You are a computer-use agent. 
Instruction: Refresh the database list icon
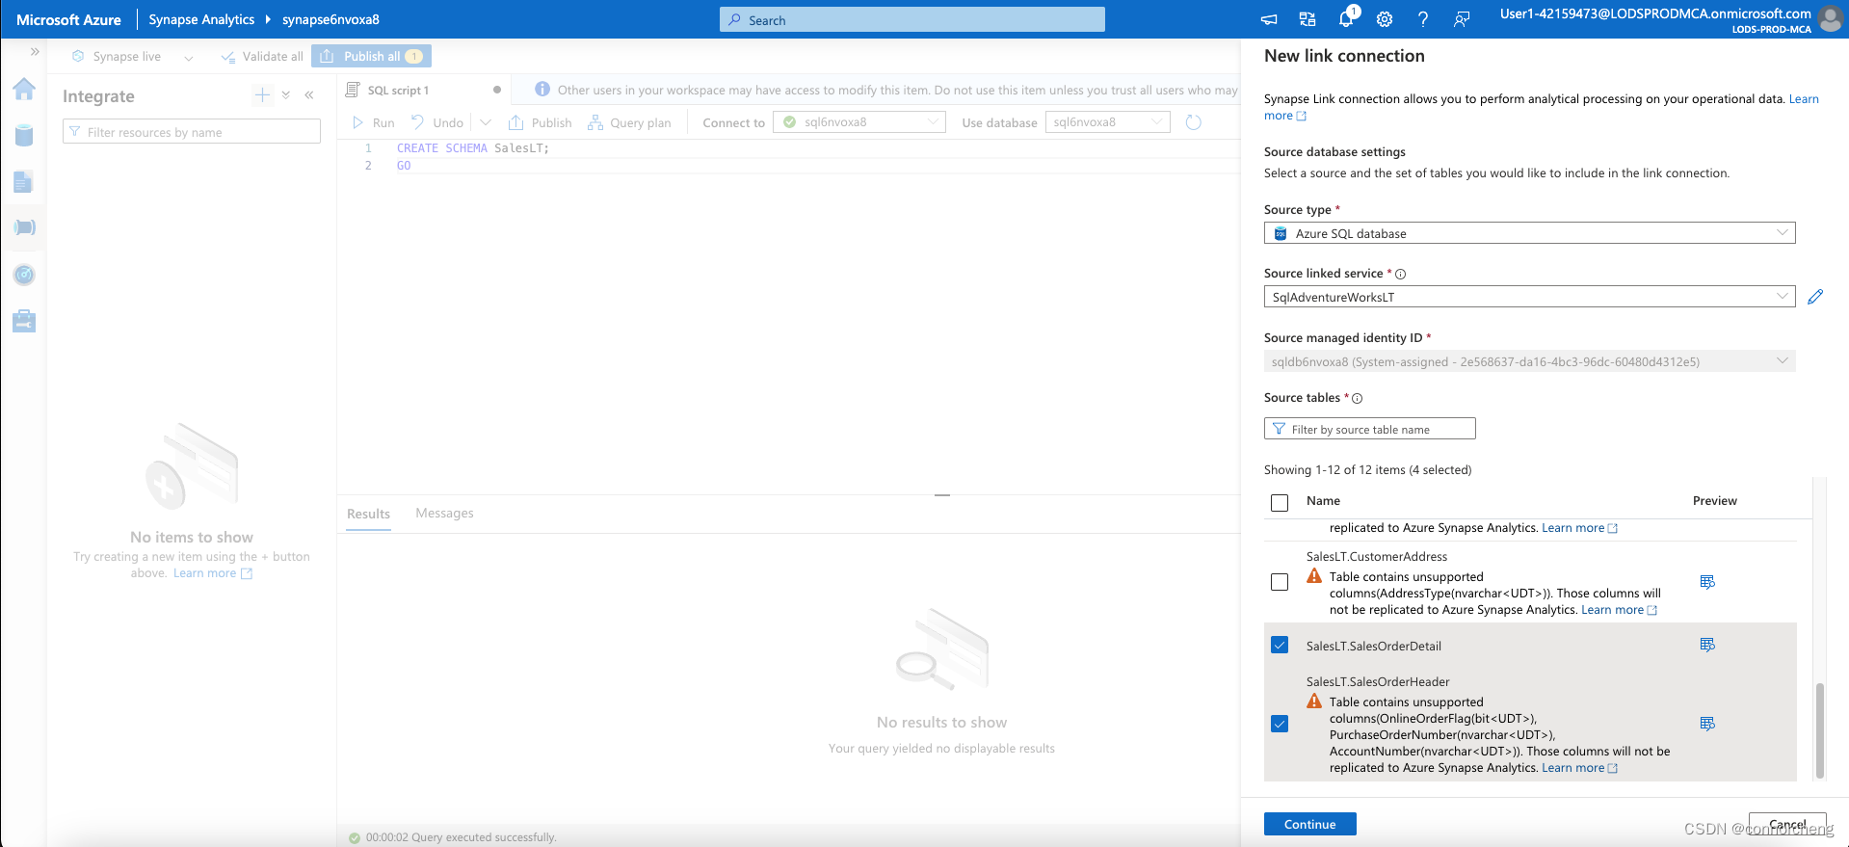tap(1193, 122)
